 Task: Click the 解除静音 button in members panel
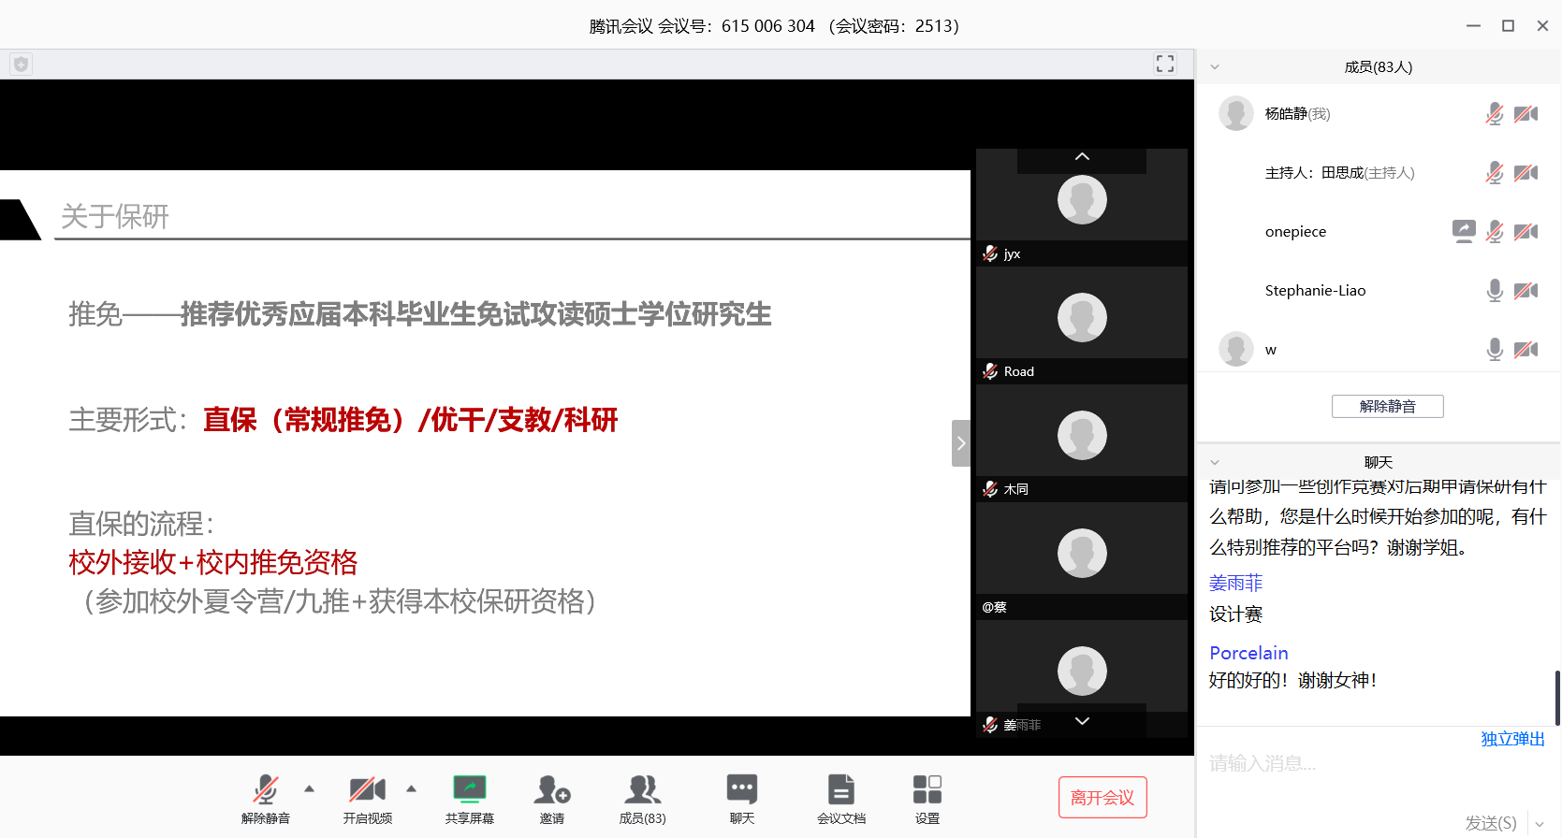pos(1387,406)
